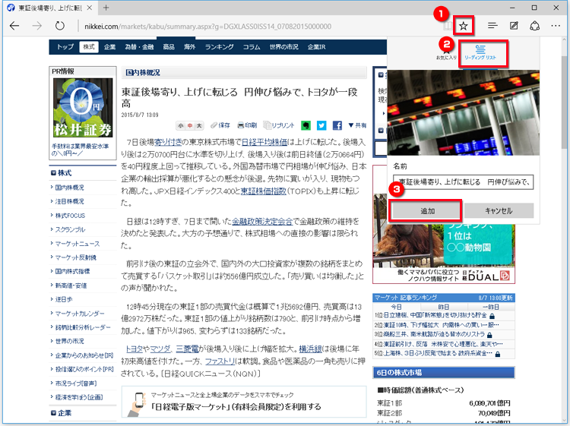
Task: Open the Hub icon in Edge toolbar
Action: (x=492, y=26)
